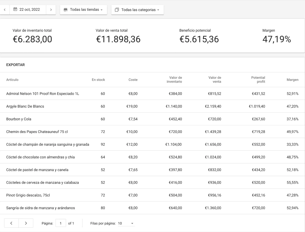Sort by Coste column header

coord(133,80)
